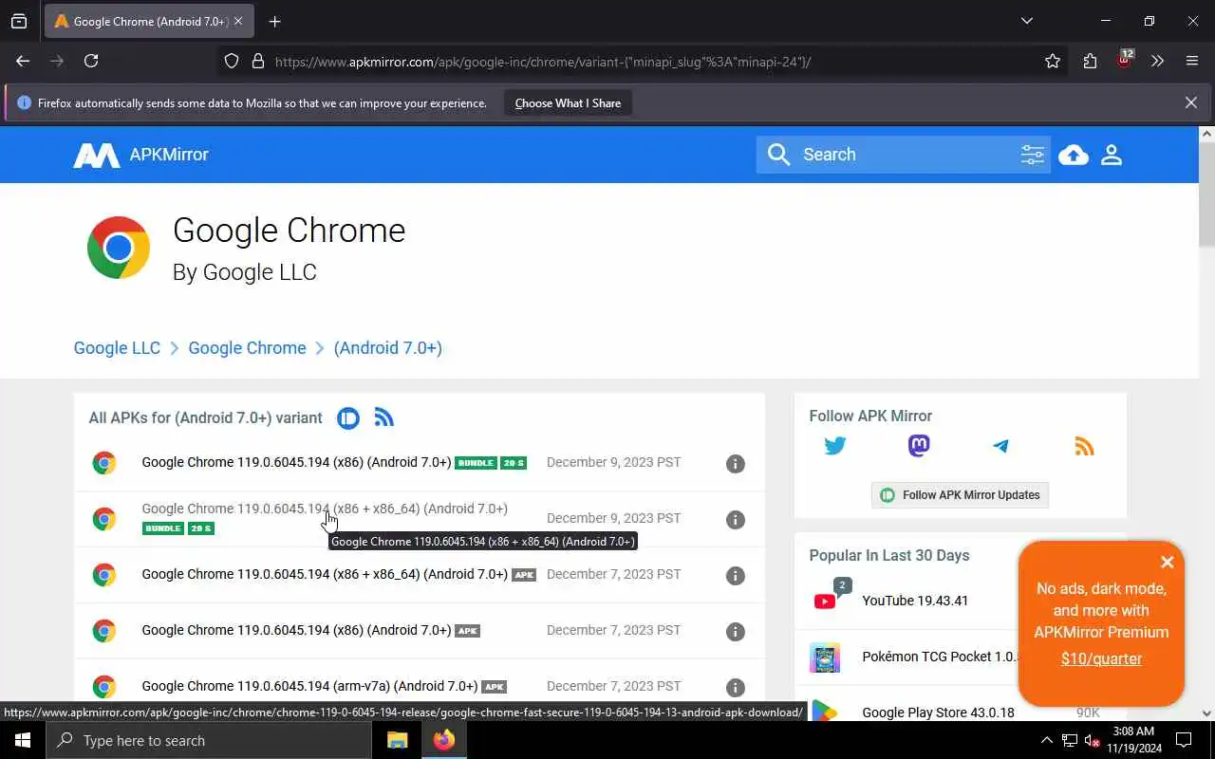Open Google Play Store 43.0.18 entry
The height and width of the screenshot is (759, 1215).
[938, 713]
